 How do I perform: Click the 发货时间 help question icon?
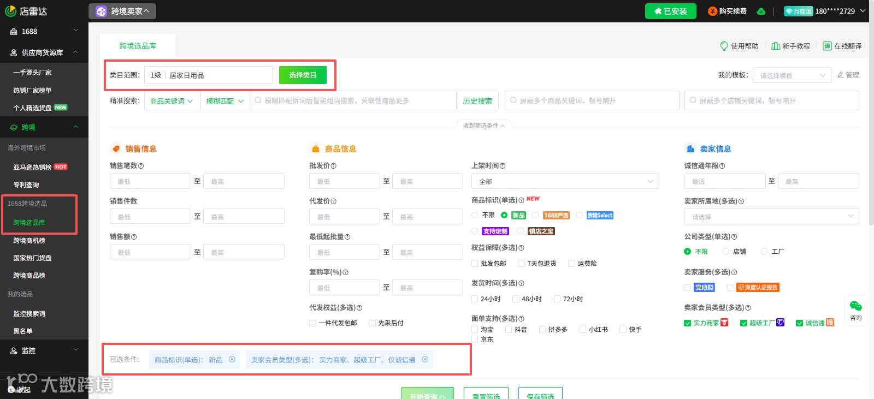tap(521, 283)
